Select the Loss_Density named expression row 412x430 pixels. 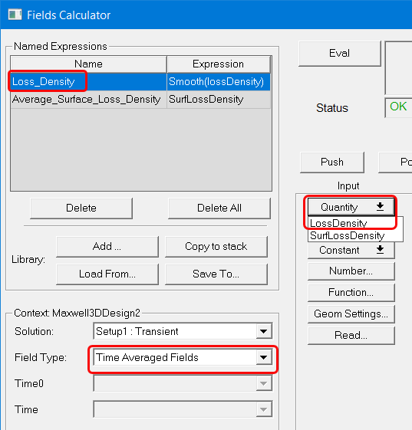click(140, 82)
